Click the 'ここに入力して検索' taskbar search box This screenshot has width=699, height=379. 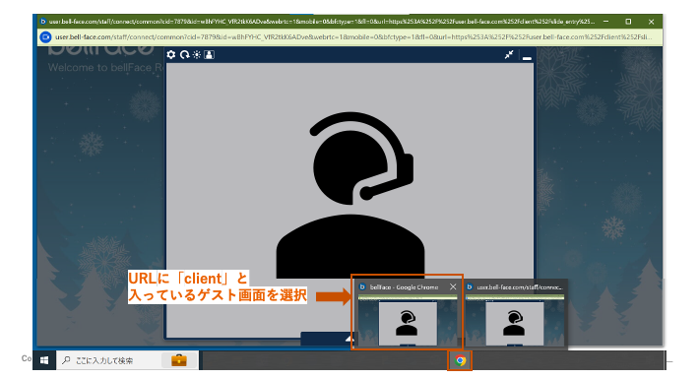point(128,360)
